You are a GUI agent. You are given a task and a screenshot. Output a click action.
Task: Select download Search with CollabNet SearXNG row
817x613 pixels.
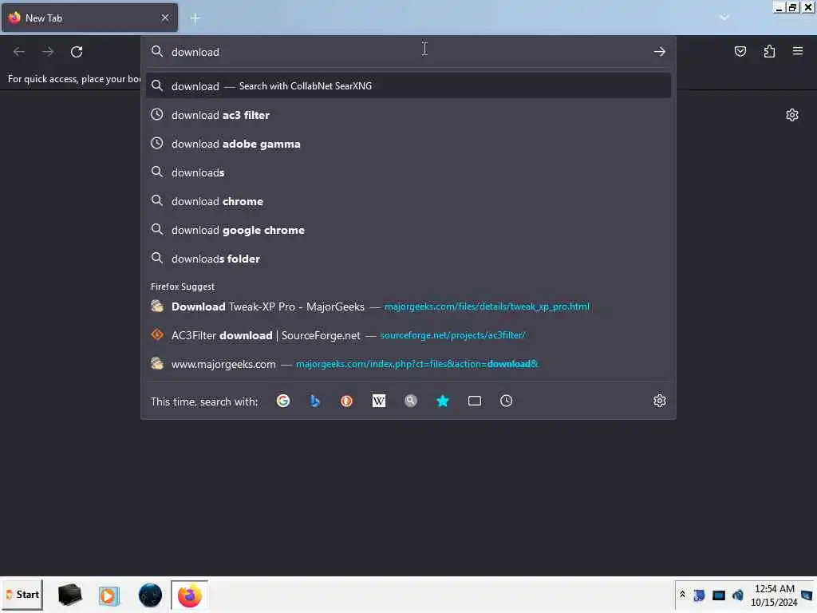coord(408,86)
